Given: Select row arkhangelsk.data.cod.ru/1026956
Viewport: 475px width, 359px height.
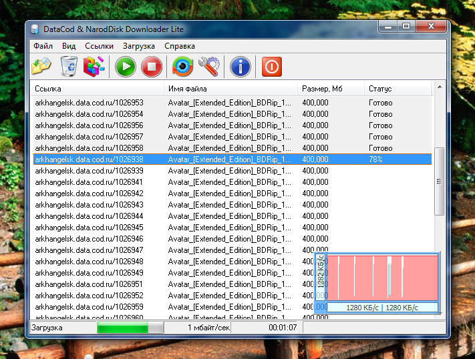Looking at the screenshot, I should (x=232, y=125).
